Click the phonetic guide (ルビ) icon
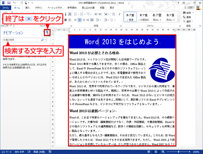The image size is (203, 154). point(66,14)
